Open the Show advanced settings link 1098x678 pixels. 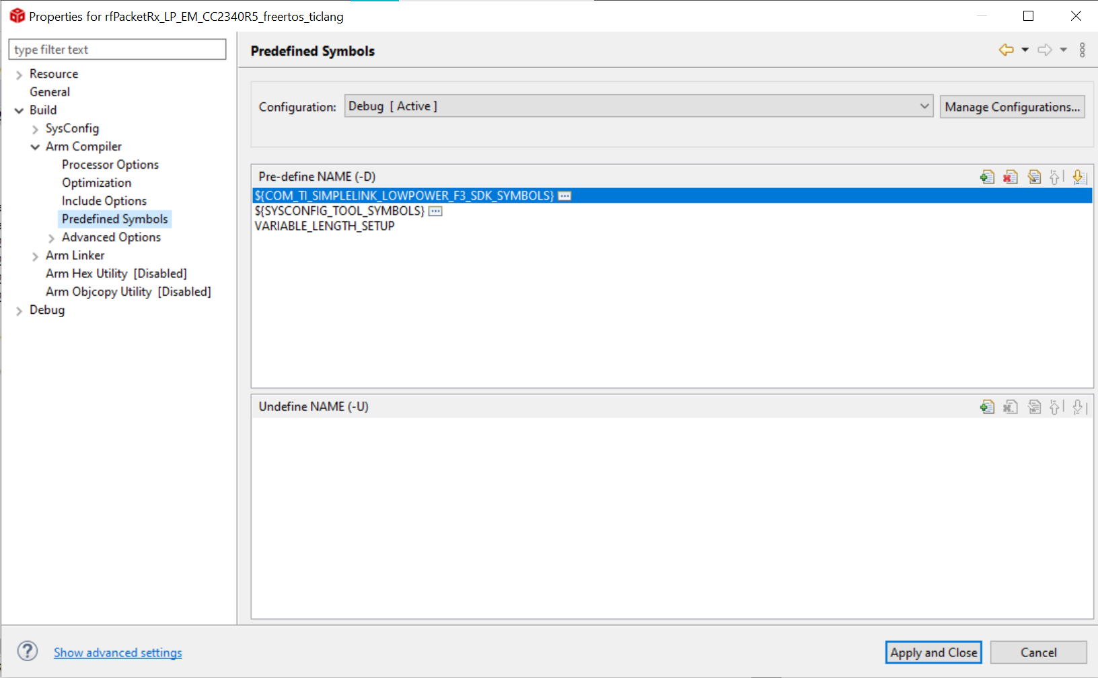click(118, 652)
